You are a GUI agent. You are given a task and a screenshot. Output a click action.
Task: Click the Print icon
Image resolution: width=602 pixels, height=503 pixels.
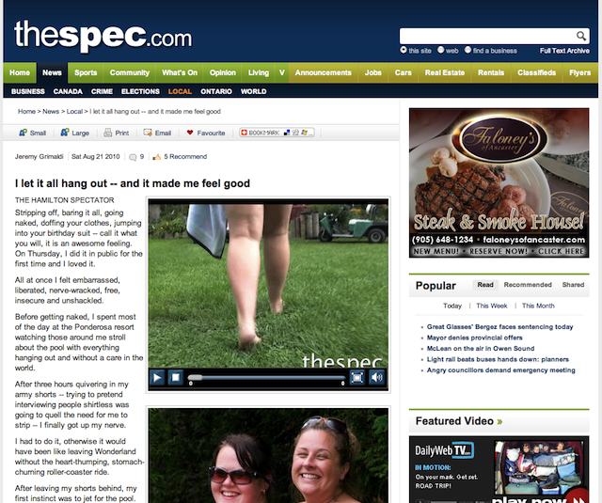pos(108,133)
